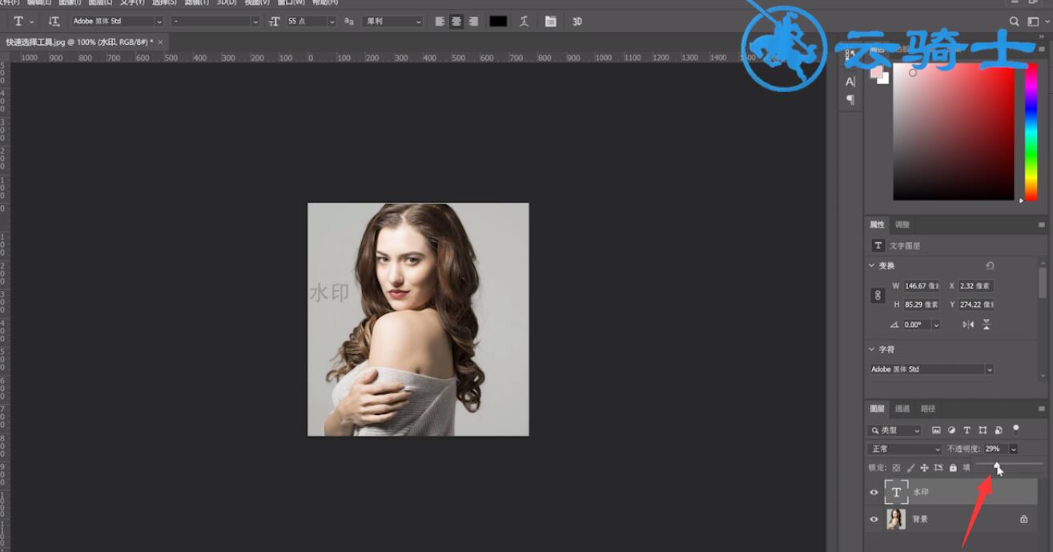Open character and paragraph panels icon
This screenshot has width=1053, height=552.
[551, 22]
